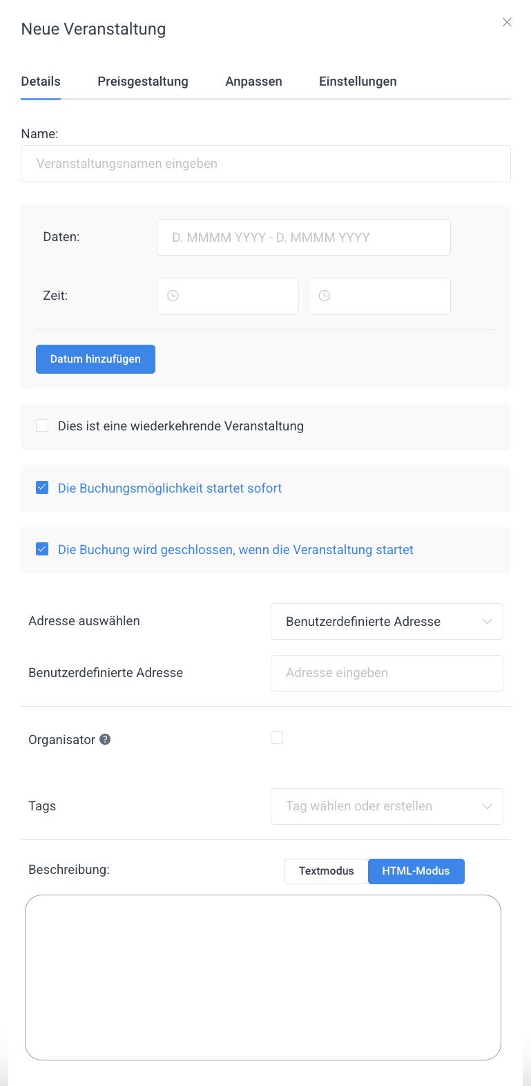This screenshot has width=531, height=1086.
Task: Select the Details tab
Action: pyautogui.click(x=41, y=82)
